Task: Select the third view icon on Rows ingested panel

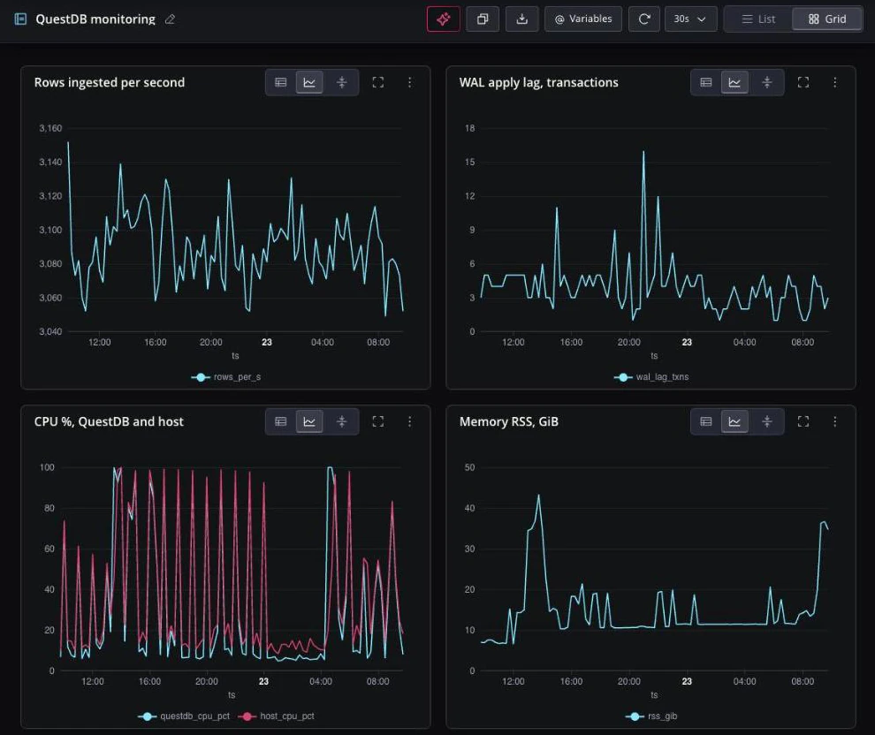Action: point(341,82)
